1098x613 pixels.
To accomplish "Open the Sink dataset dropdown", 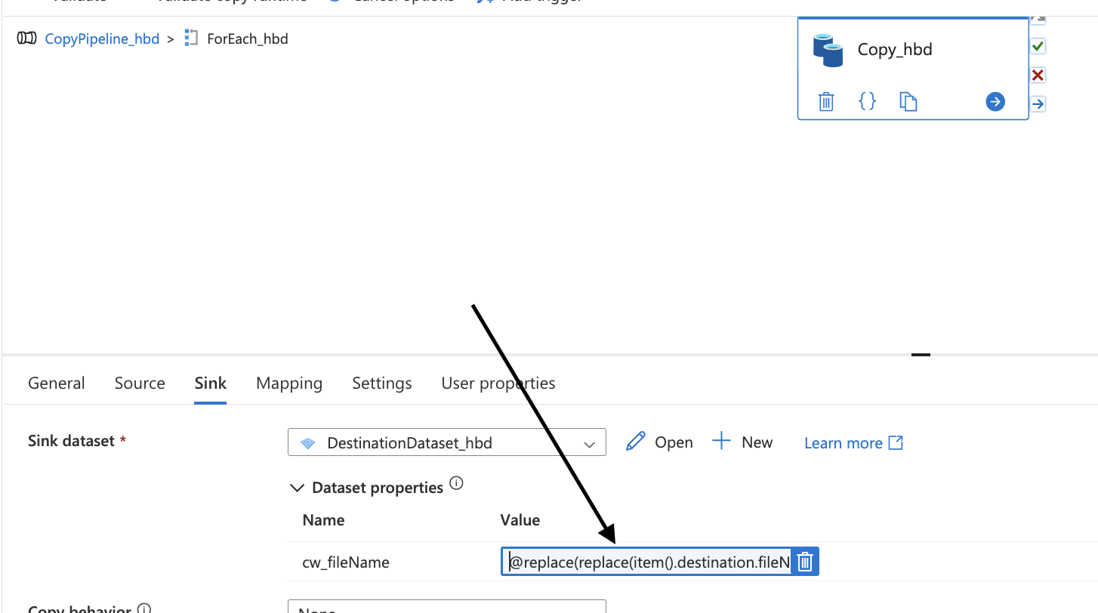I will [589, 445].
